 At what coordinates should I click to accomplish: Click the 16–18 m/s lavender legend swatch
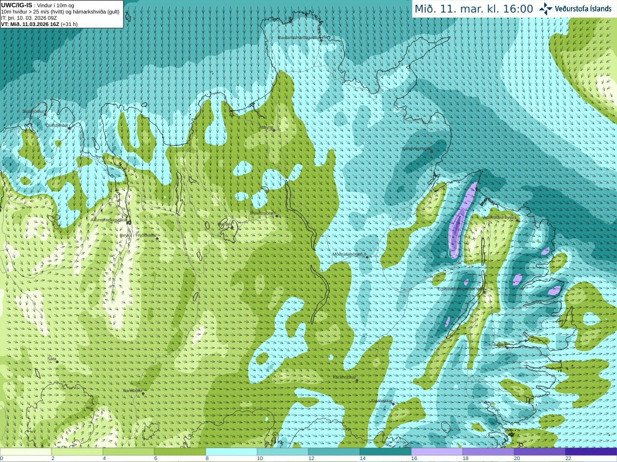tap(437, 452)
